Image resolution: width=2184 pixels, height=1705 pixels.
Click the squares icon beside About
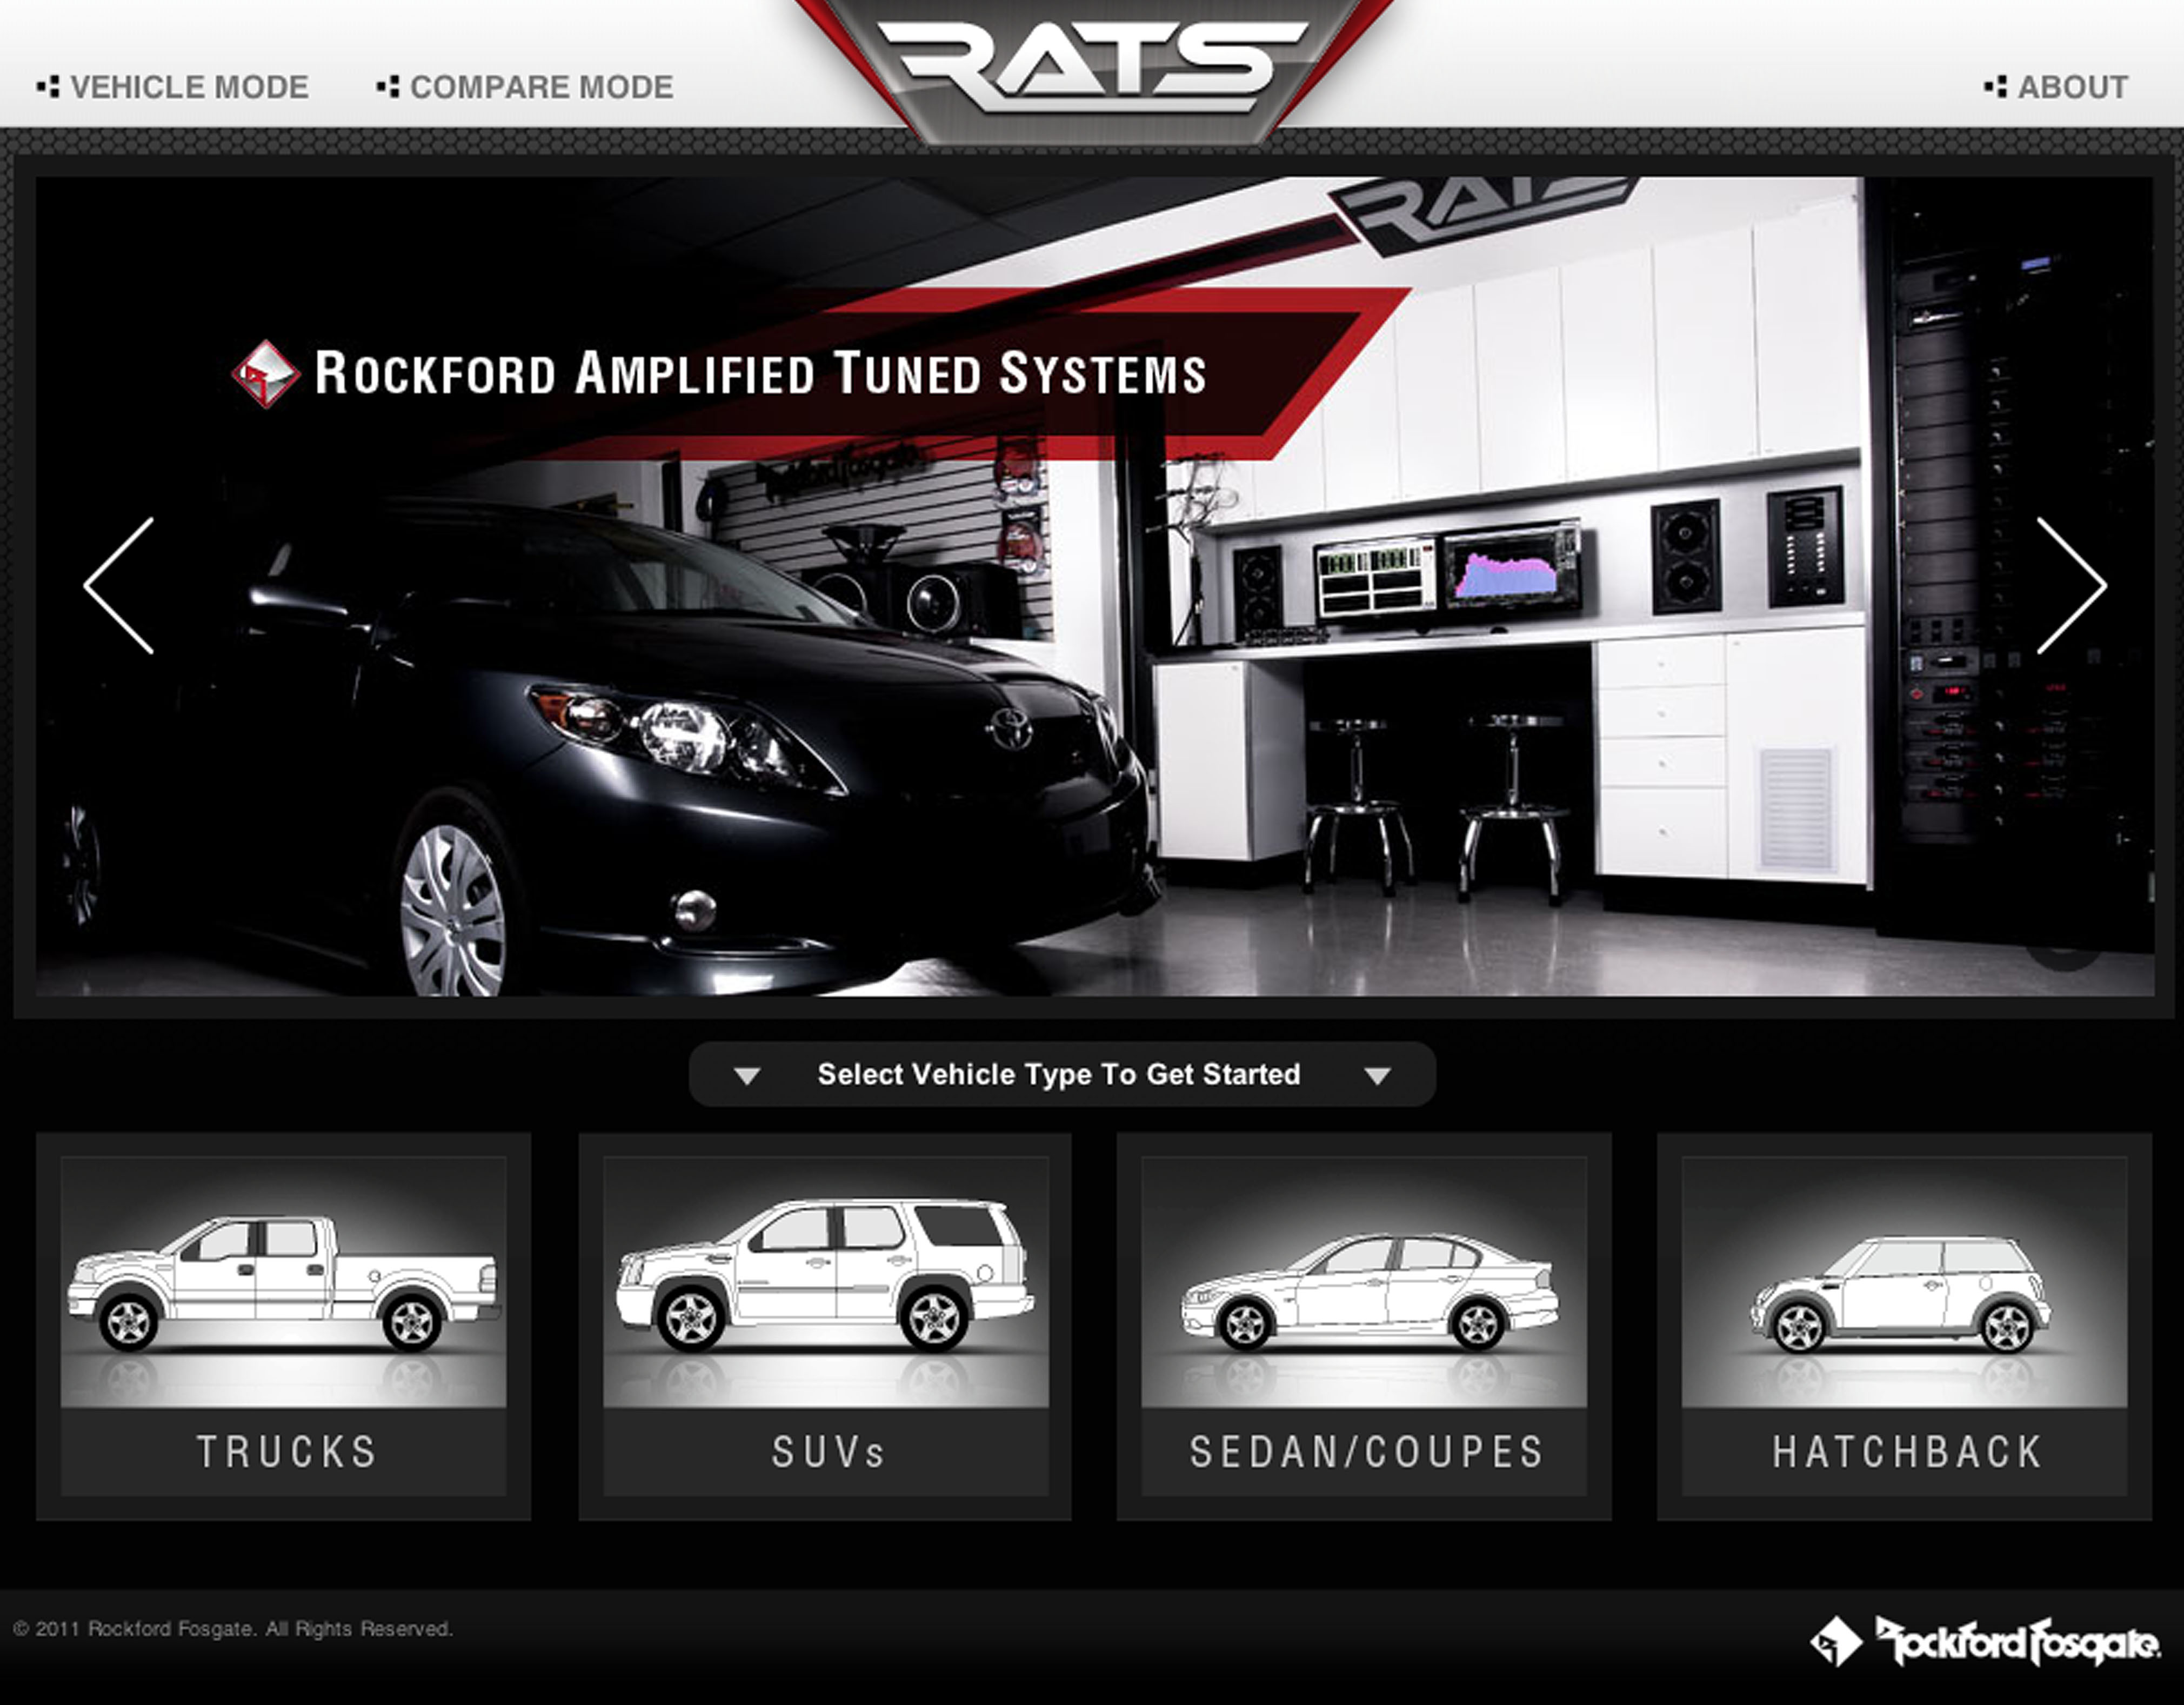[1995, 87]
